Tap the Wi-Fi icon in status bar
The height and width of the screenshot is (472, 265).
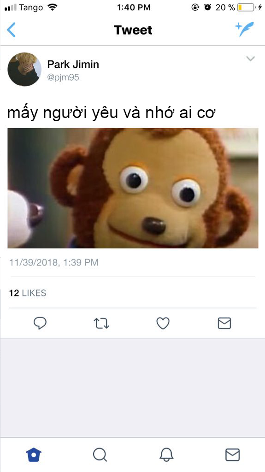pyautogui.click(x=53, y=7)
